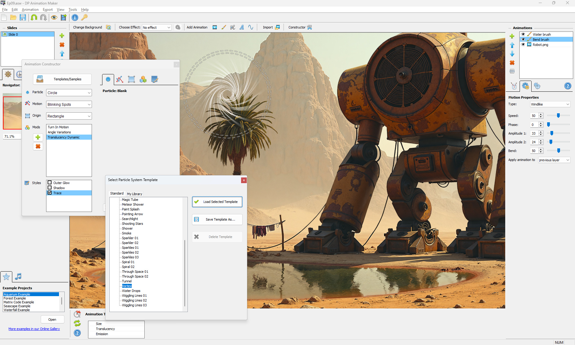Open the Particle shape dropdown
The image size is (575, 345).
(69, 93)
